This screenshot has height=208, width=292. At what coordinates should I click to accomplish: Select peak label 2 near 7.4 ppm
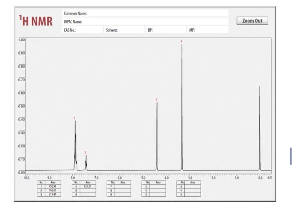click(86, 153)
